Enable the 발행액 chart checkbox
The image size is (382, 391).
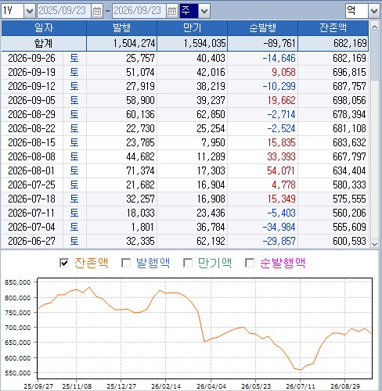tap(126, 263)
